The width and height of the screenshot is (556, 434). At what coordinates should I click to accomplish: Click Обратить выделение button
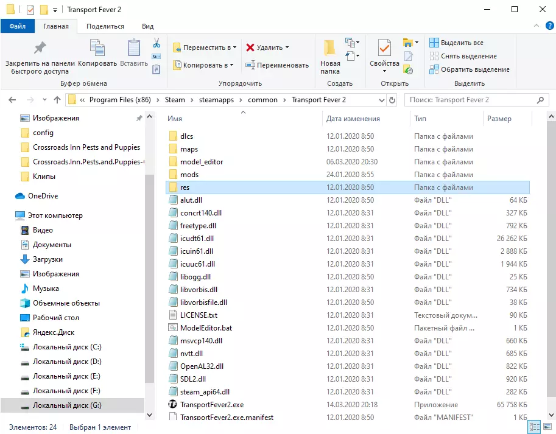(470, 69)
